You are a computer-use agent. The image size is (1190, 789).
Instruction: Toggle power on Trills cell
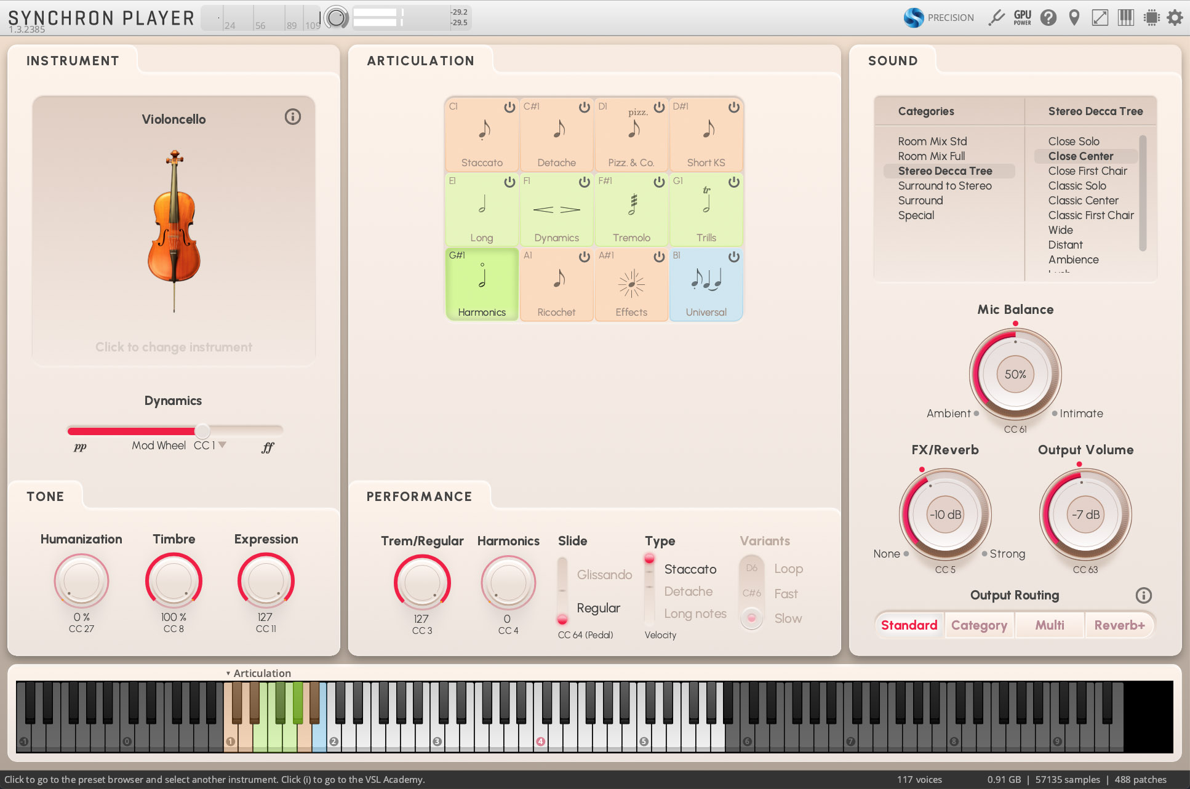(734, 182)
